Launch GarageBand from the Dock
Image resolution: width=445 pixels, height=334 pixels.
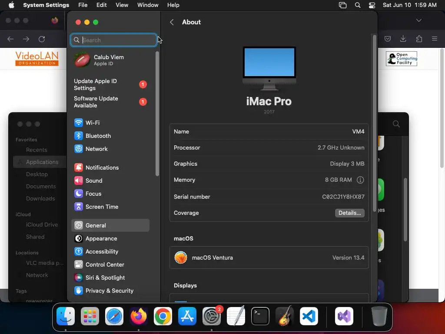click(285, 316)
